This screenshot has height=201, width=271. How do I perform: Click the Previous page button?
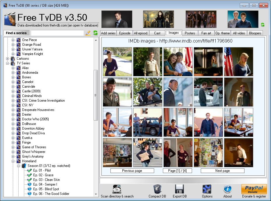coord(132,171)
